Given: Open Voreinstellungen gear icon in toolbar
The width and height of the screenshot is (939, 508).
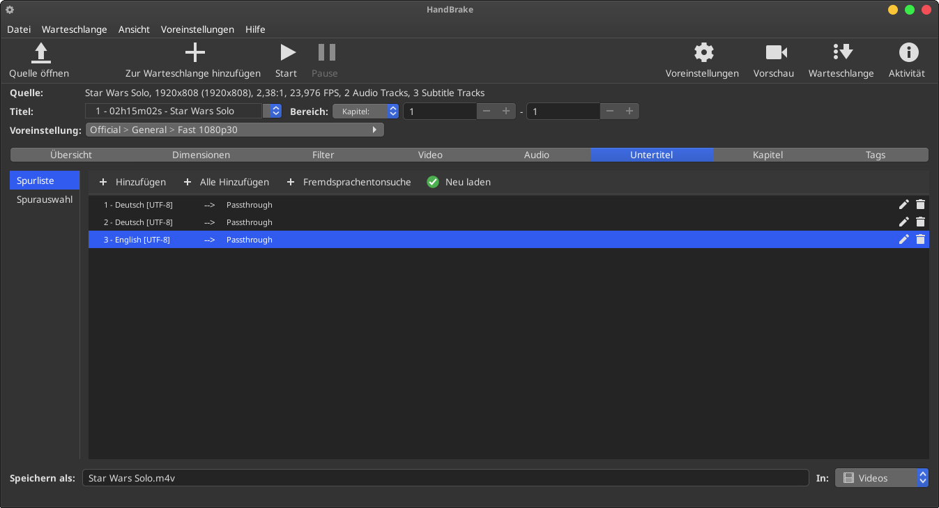Looking at the screenshot, I should (x=704, y=52).
